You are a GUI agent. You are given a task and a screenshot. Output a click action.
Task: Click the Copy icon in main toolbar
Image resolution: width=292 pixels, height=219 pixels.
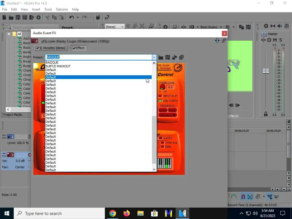pos(54,17)
